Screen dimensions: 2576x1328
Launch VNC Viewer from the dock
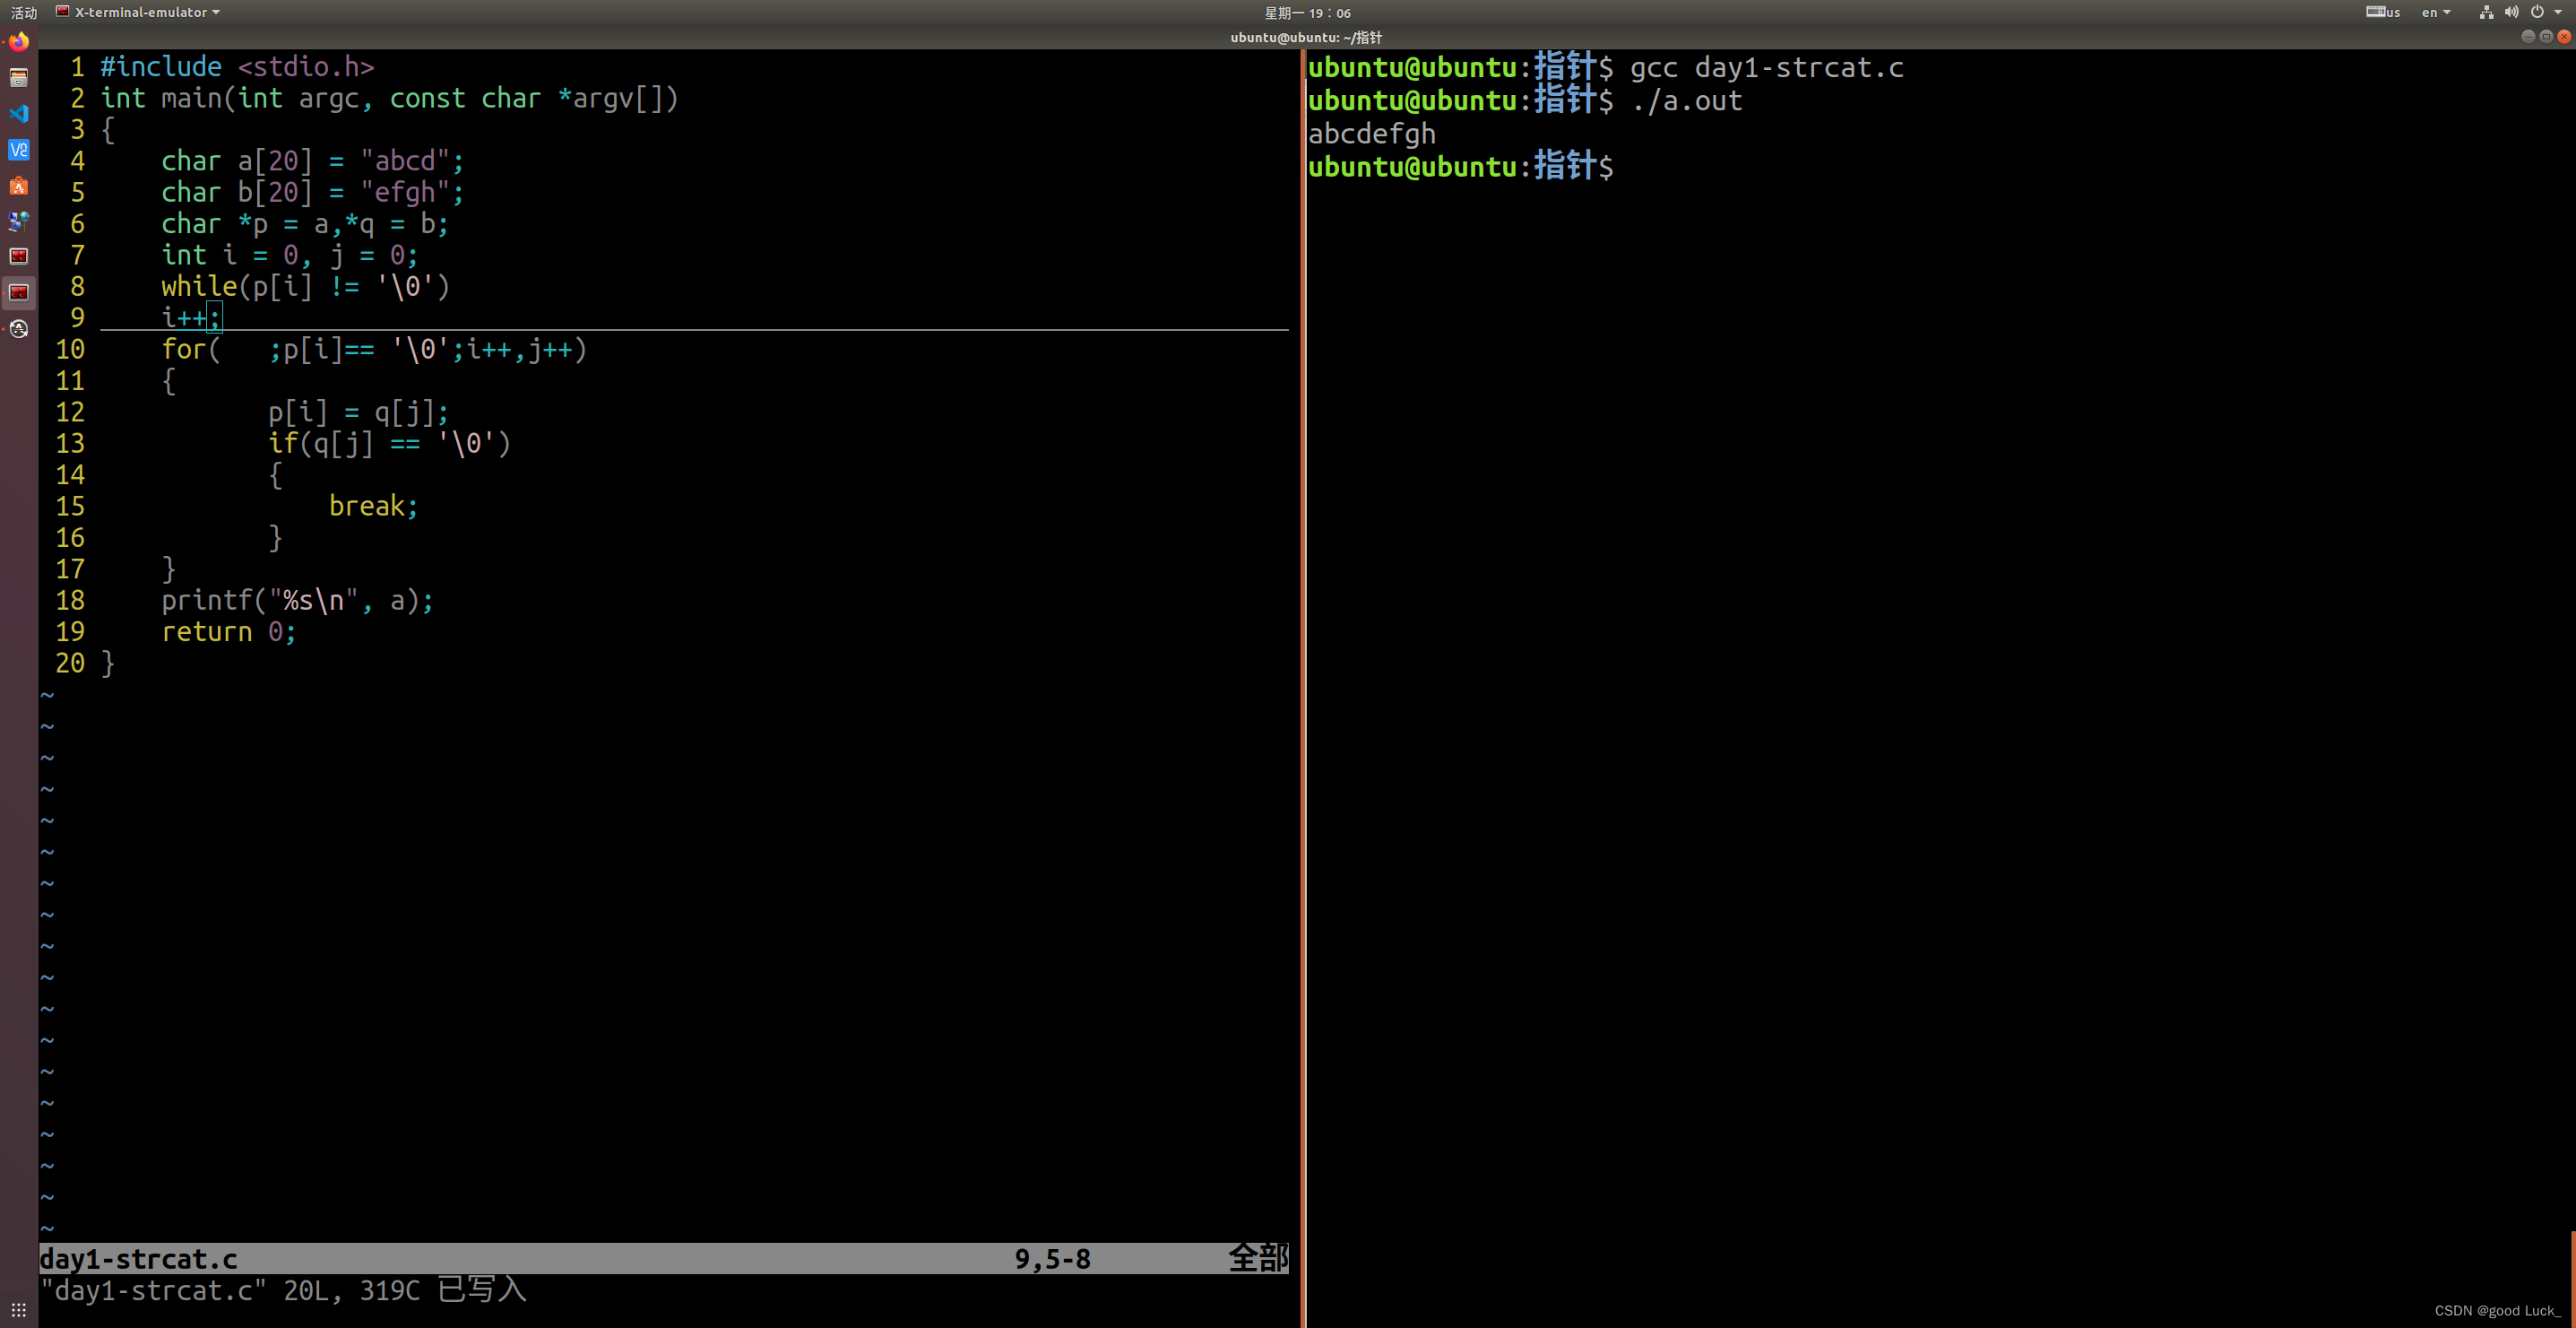click(18, 150)
